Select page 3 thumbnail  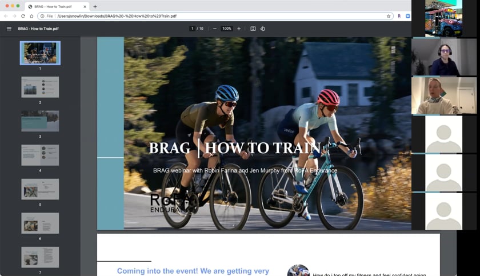40,121
